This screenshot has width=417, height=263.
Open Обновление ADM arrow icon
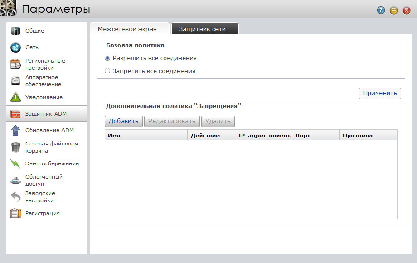point(16,130)
